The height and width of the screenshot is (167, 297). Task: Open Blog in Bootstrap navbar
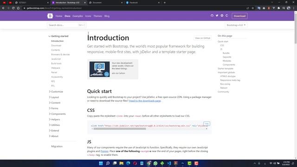(107, 16)
